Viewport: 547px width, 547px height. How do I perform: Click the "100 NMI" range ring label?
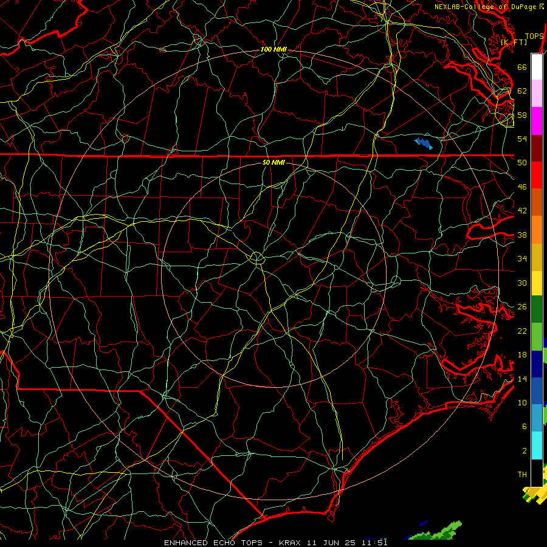[x=273, y=50]
